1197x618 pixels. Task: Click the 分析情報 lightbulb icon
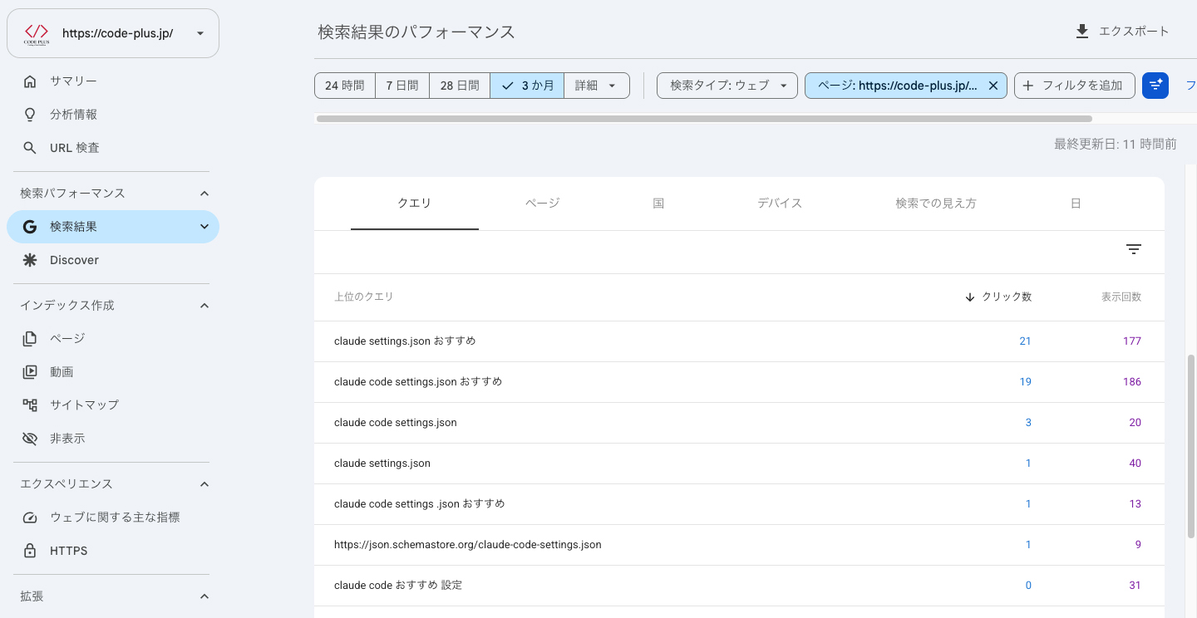coord(30,115)
